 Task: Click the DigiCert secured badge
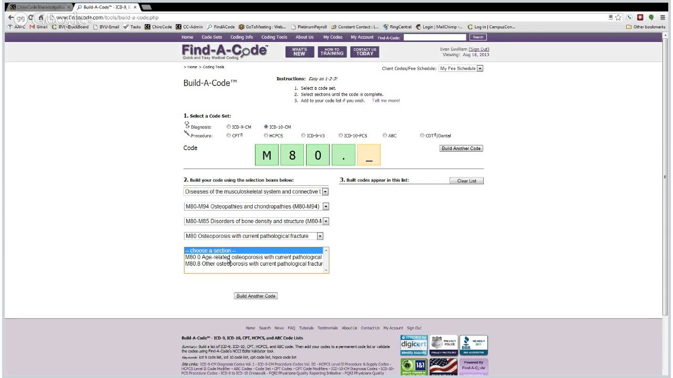click(x=414, y=345)
